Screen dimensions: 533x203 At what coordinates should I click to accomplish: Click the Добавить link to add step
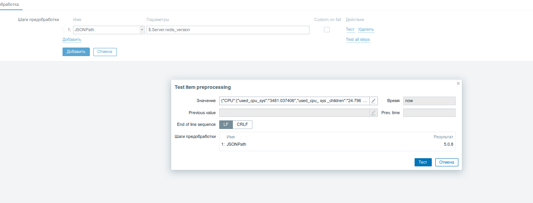pyautogui.click(x=72, y=40)
